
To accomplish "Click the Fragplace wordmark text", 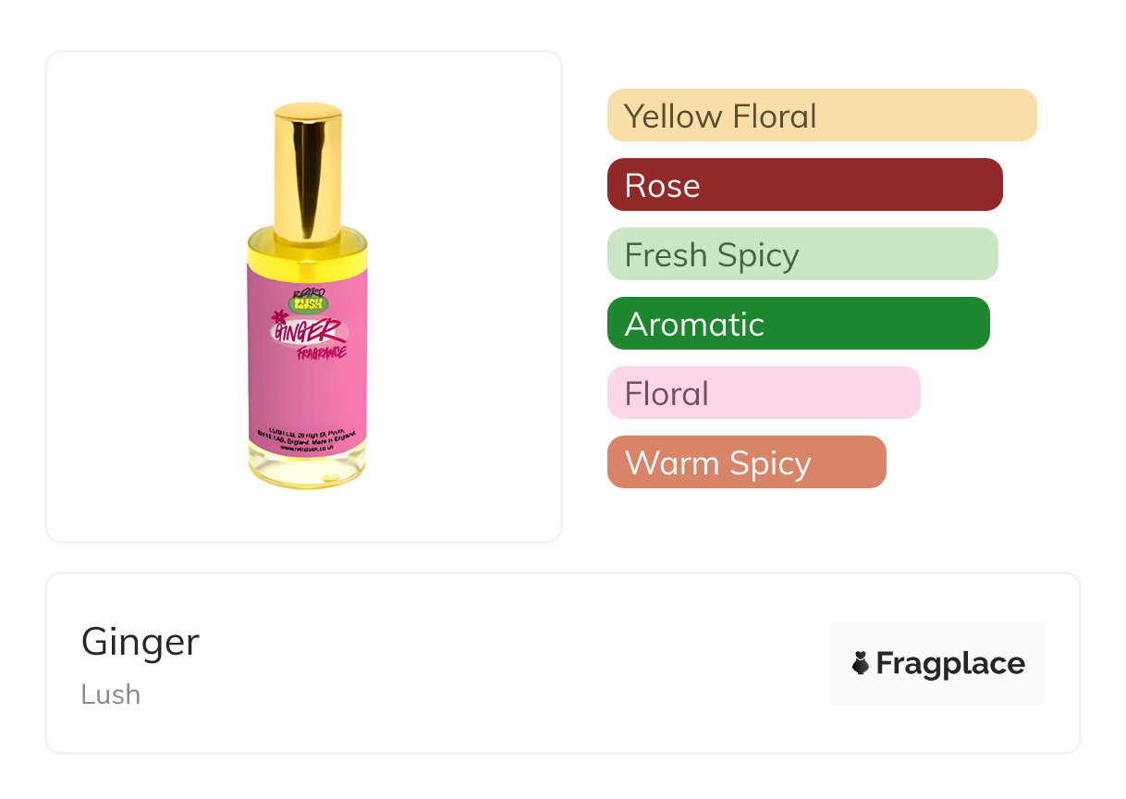I will coord(950,663).
